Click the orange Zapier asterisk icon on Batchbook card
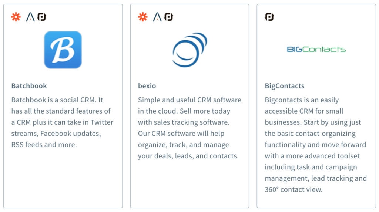Screen dimensions: 379x212 (x=16, y=17)
